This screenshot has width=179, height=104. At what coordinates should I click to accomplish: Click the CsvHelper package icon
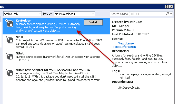click(x=9, y=23)
